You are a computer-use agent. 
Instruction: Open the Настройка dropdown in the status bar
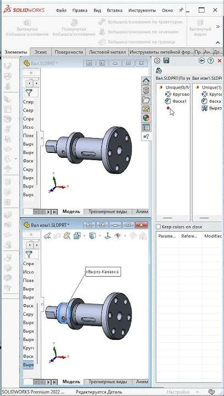pyautogui.click(x=197, y=392)
